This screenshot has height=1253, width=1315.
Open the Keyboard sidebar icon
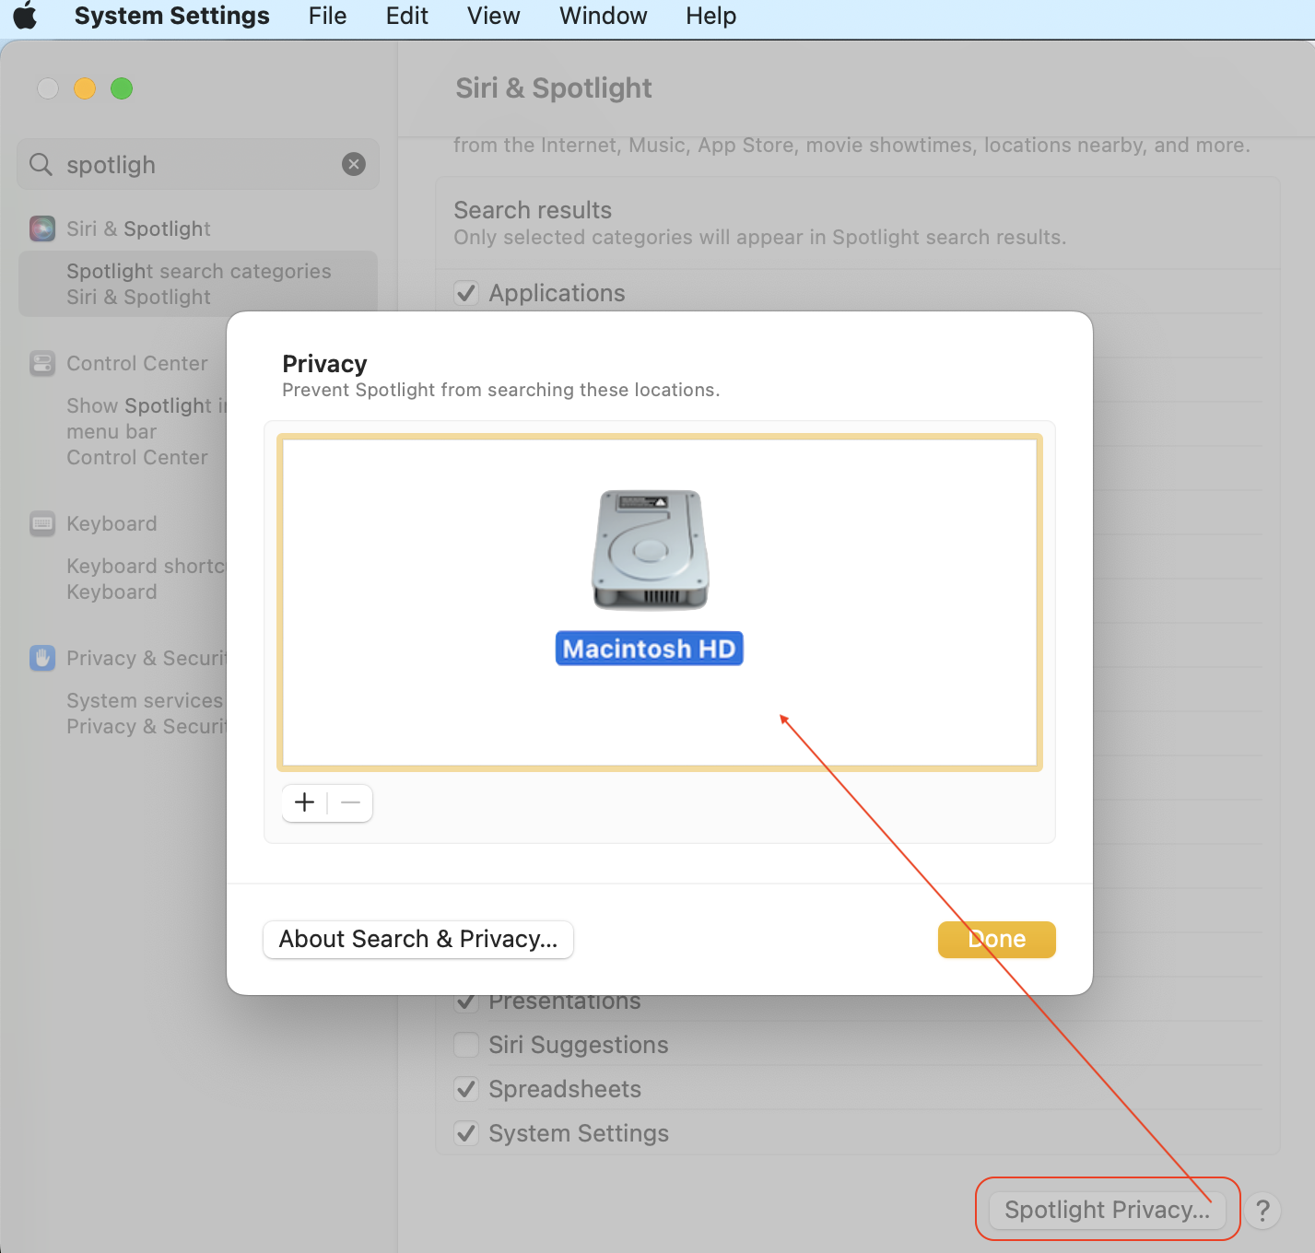click(42, 523)
